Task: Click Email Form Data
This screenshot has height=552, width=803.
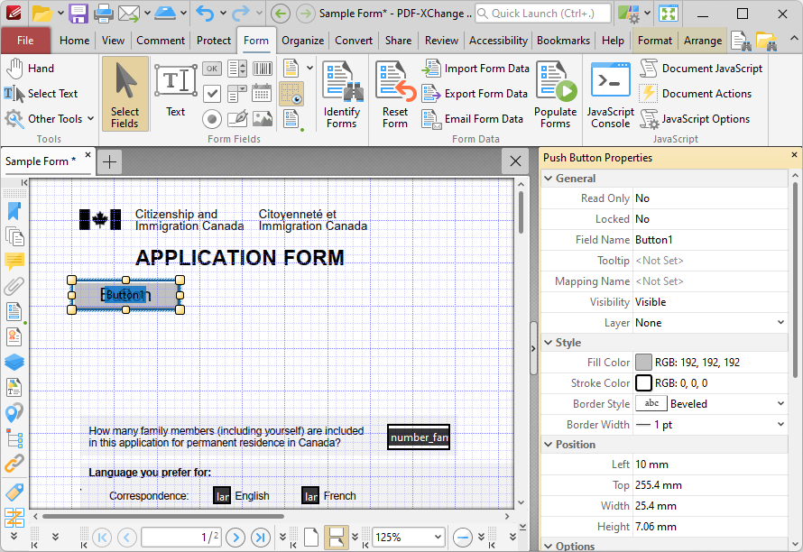Action: (x=472, y=119)
